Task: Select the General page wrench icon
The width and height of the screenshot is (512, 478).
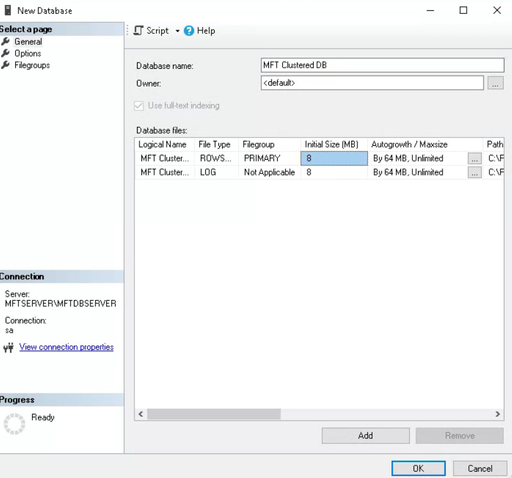Action: (x=6, y=42)
